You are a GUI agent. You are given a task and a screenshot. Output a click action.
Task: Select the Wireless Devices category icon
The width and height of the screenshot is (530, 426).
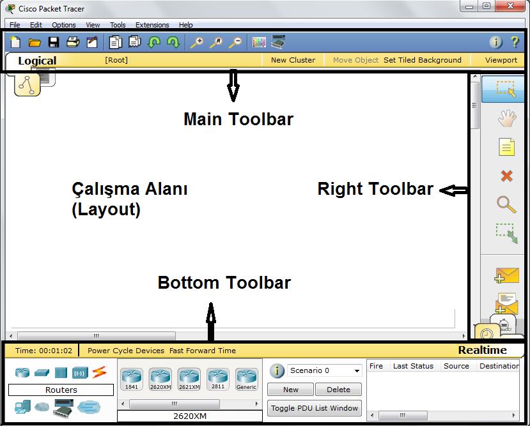point(80,373)
